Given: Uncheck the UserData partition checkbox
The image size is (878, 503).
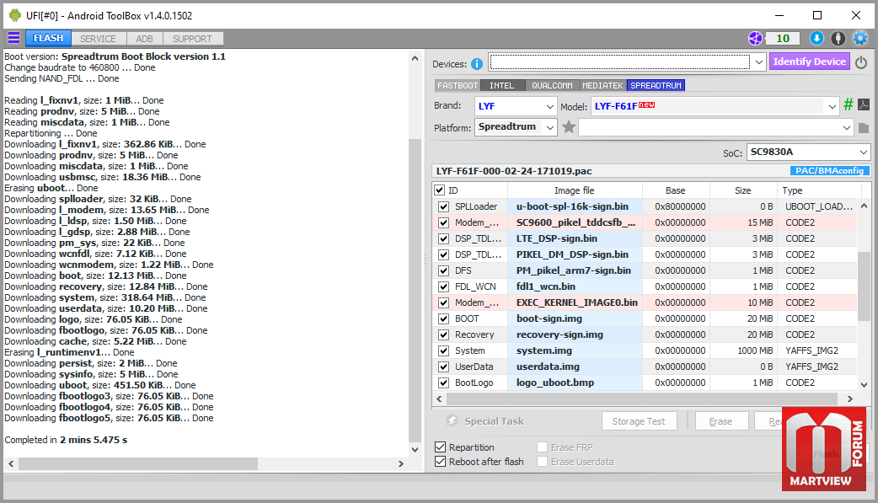Looking at the screenshot, I should (443, 367).
